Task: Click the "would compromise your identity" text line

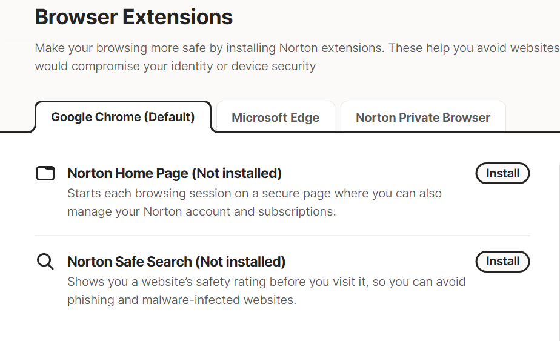Action: [175, 66]
